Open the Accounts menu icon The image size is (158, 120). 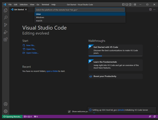click(6, 104)
